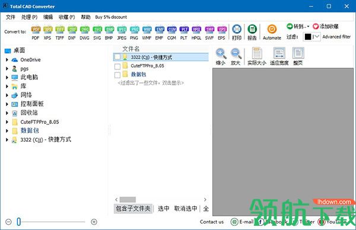This screenshot has width=356, height=230.
Task: Click zoom slider handle at bottom
Action: [19, 222]
